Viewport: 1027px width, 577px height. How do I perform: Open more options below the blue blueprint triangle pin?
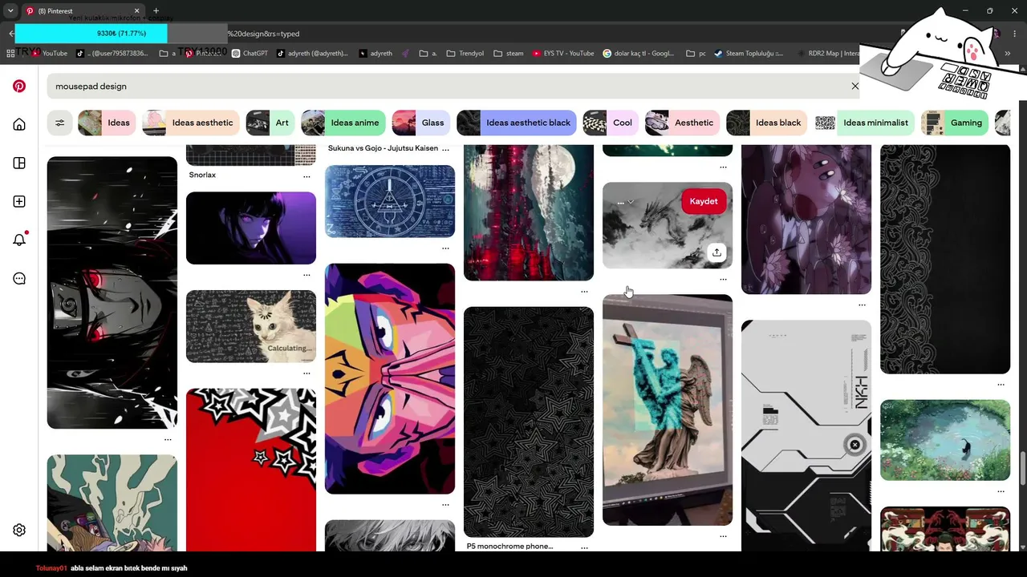(x=445, y=248)
